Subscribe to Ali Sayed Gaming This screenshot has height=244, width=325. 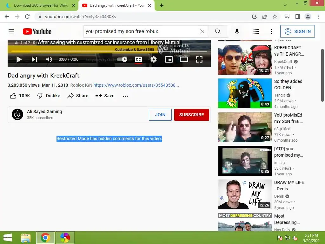coord(191,115)
